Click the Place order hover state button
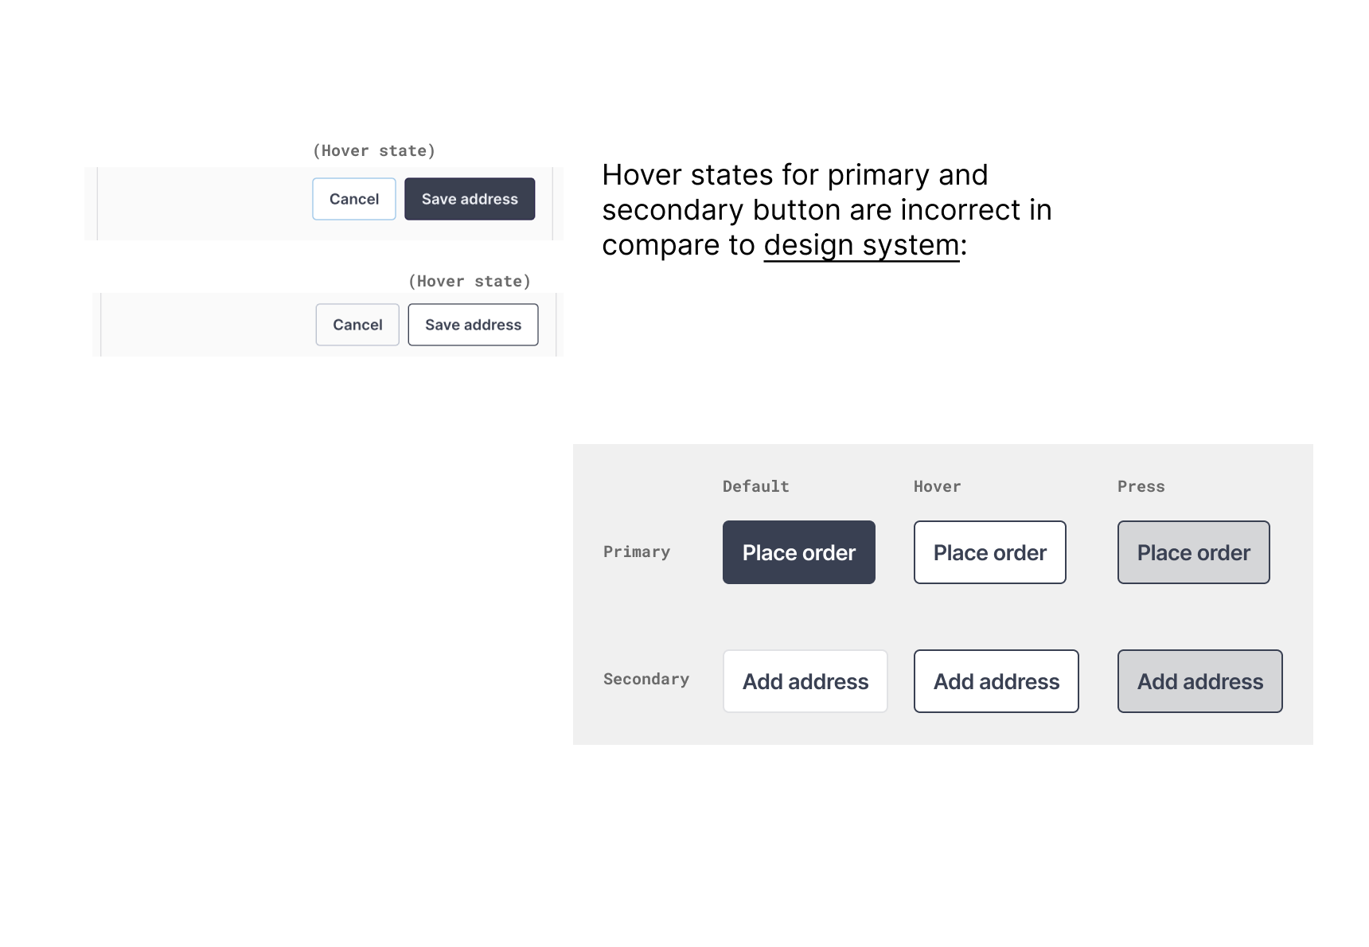The width and height of the screenshot is (1369, 947). (x=989, y=551)
